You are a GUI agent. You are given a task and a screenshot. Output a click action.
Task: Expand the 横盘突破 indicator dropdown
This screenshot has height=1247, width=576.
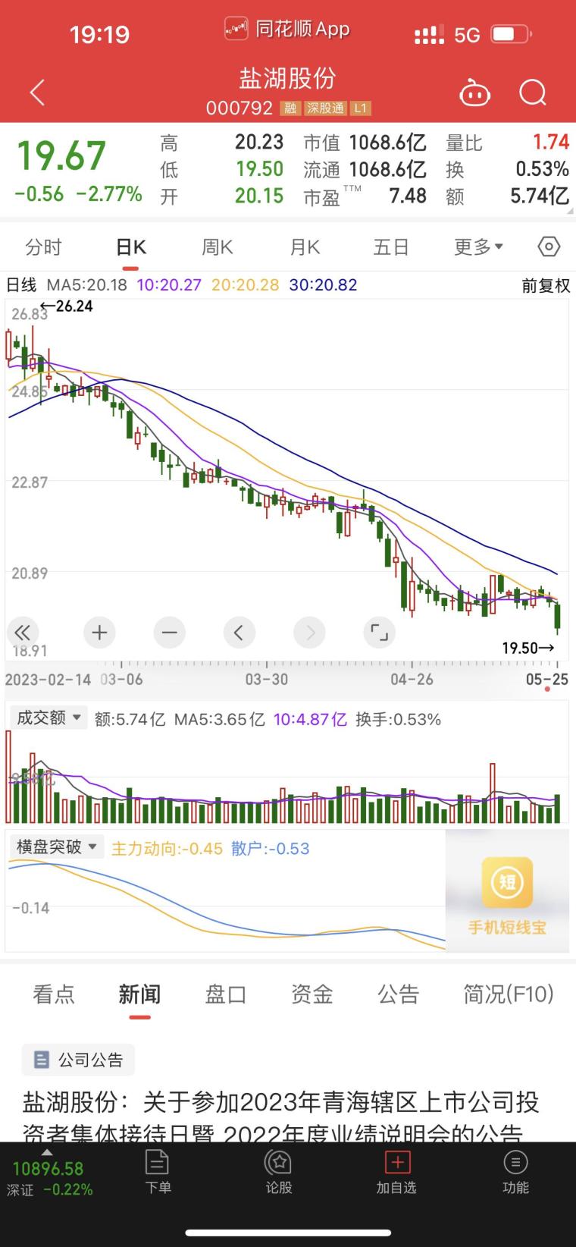pos(57,847)
